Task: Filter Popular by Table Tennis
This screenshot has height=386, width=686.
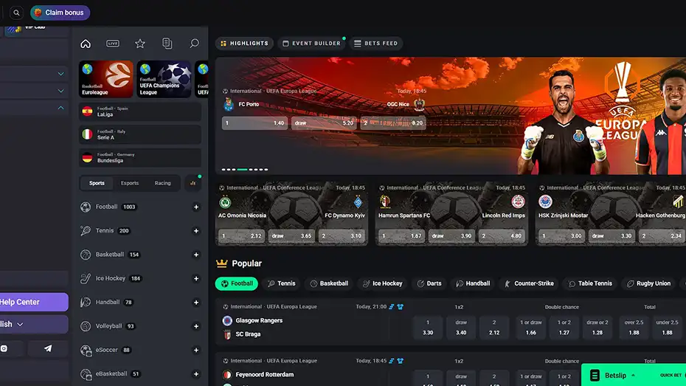Action: [x=591, y=283]
